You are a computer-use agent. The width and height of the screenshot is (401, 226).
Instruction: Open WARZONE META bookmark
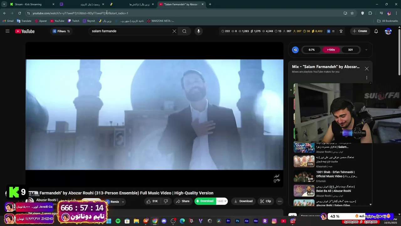point(160,21)
